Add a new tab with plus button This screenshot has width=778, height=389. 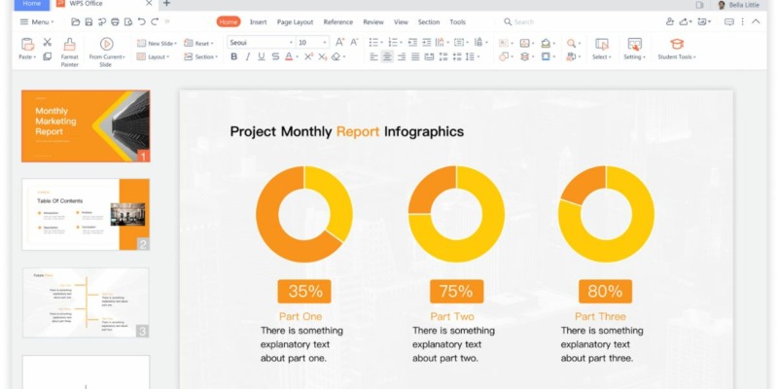pos(166,4)
